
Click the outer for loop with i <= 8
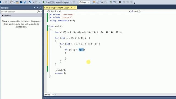coord(73,38)
